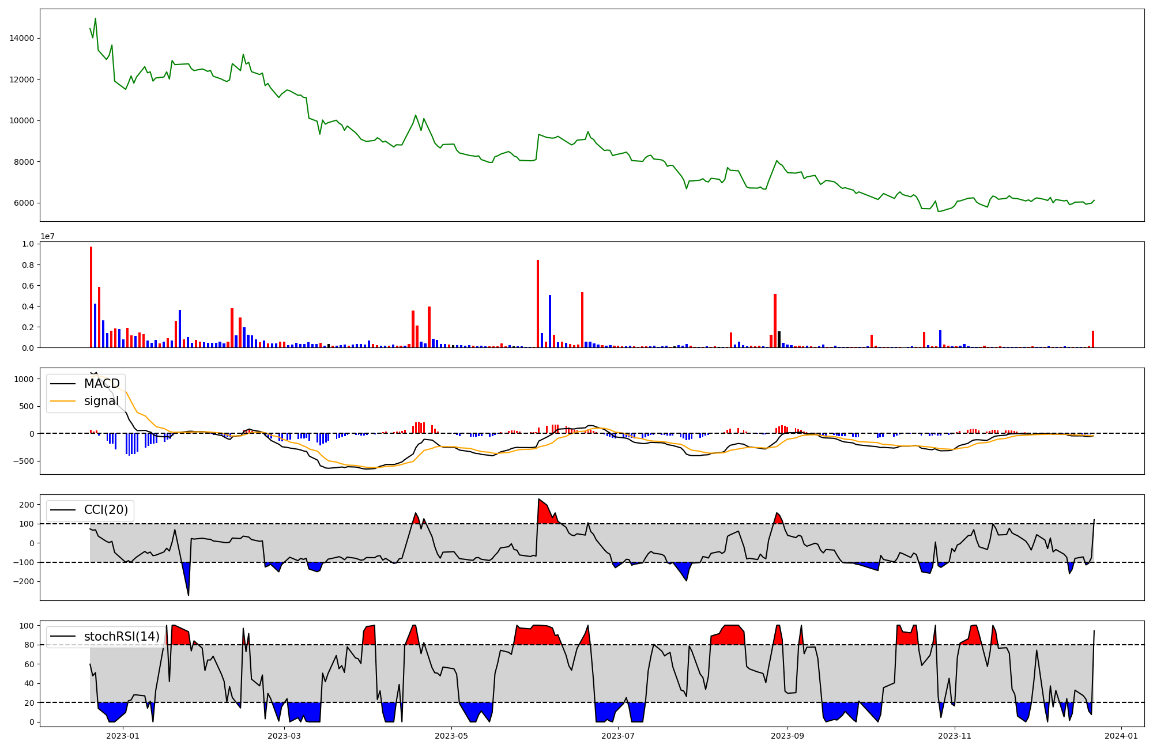This screenshot has height=749, width=1153.
Task: Click the highest red CCI peak above 200
Action: pos(541,510)
